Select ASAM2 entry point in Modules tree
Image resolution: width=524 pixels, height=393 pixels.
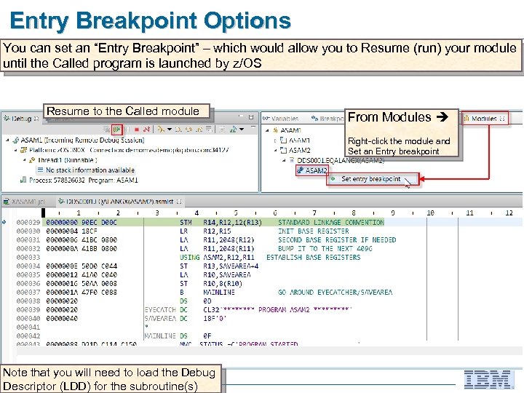(x=312, y=170)
